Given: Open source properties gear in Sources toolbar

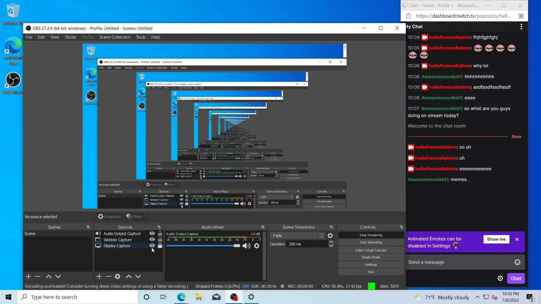Looking at the screenshot, I should click(117, 276).
